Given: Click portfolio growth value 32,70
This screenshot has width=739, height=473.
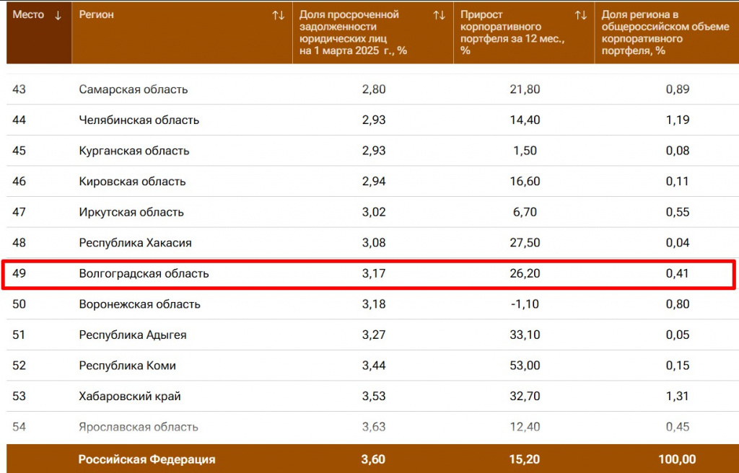Looking at the screenshot, I should [x=525, y=396].
